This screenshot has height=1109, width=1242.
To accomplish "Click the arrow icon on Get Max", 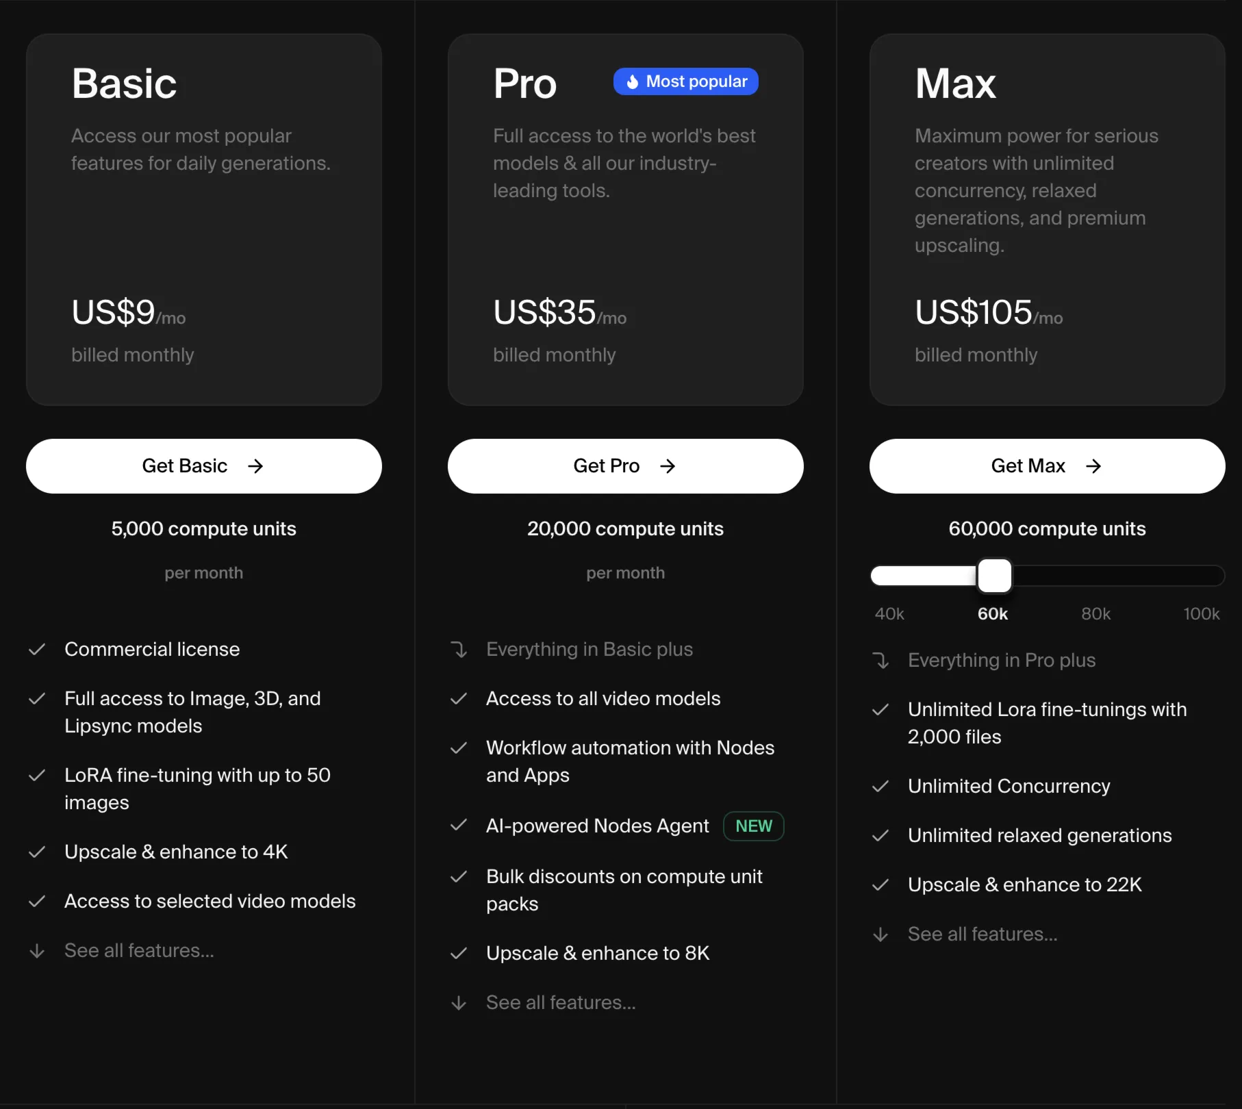I will pyautogui.click(x=1093, y=466).
